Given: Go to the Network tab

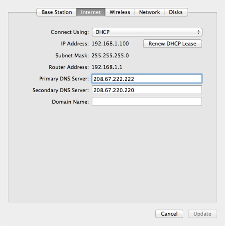Looking at the screenshot, I should coord(149,12).
